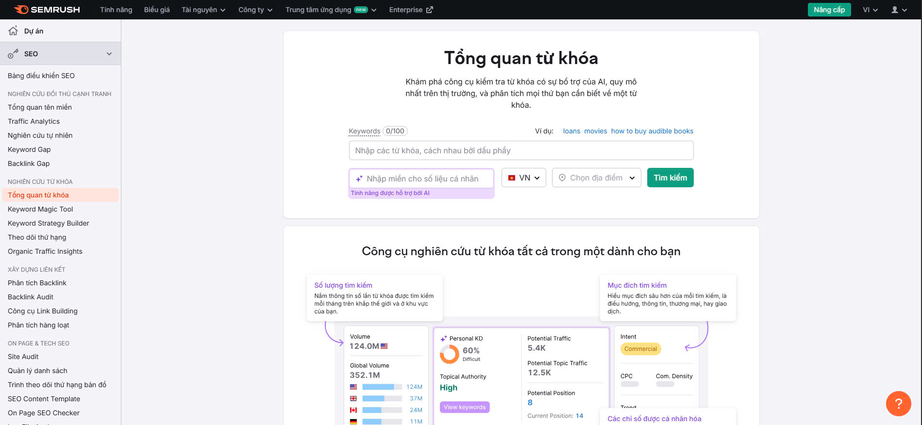Select Keyword Magic Tool in sidebar

(x=40, y=209)
